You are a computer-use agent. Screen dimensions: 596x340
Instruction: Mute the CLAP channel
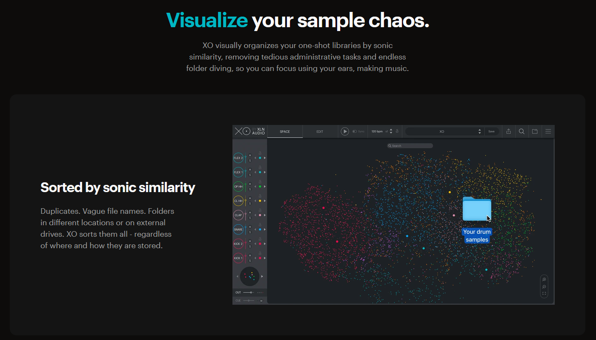(x=250, y=212)
